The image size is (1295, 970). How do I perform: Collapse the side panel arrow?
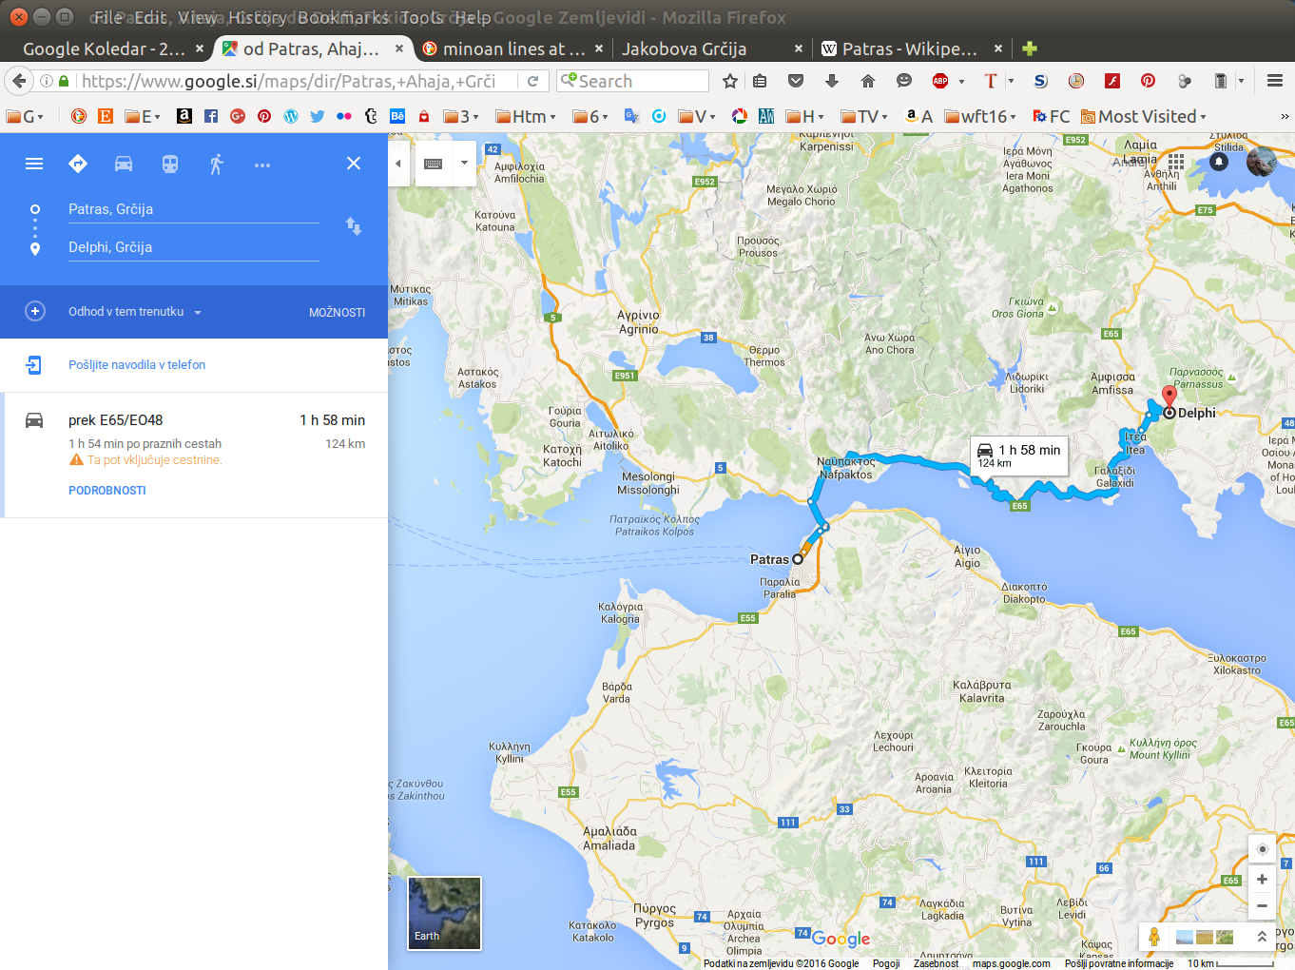click(398, 164)
